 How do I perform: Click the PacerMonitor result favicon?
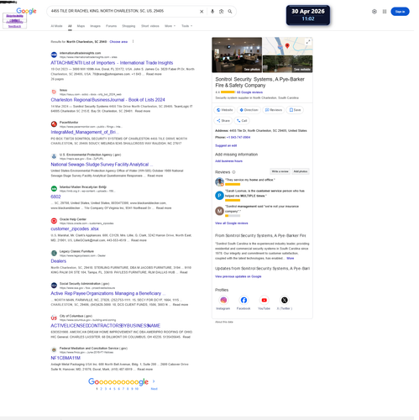[x=54, y=124]
